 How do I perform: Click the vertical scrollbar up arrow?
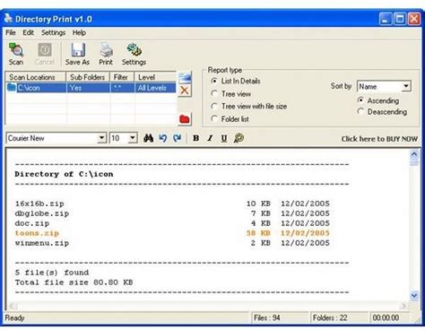click(414, 154)
